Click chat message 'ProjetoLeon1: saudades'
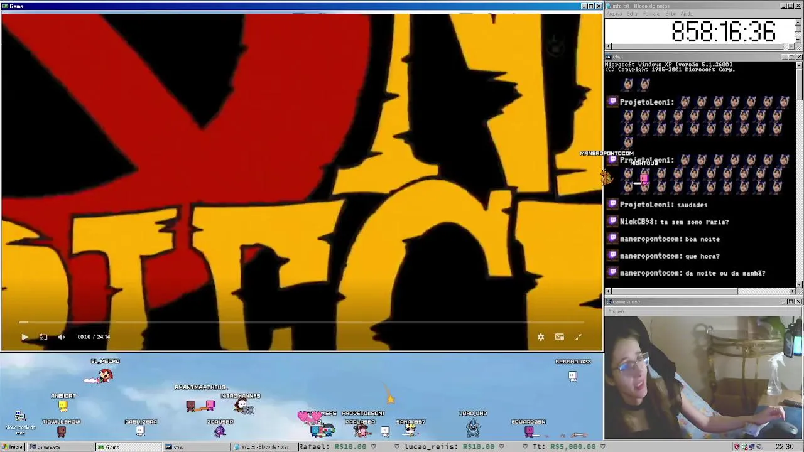This screenshot has height=452, width=804. pyautogui.click(x=663, y=205)
